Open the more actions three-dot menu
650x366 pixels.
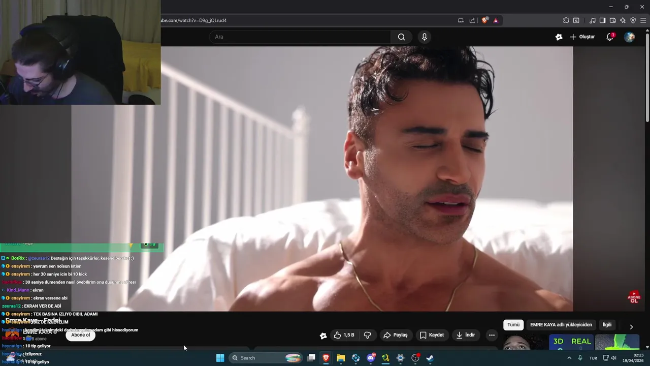(491, 335)
